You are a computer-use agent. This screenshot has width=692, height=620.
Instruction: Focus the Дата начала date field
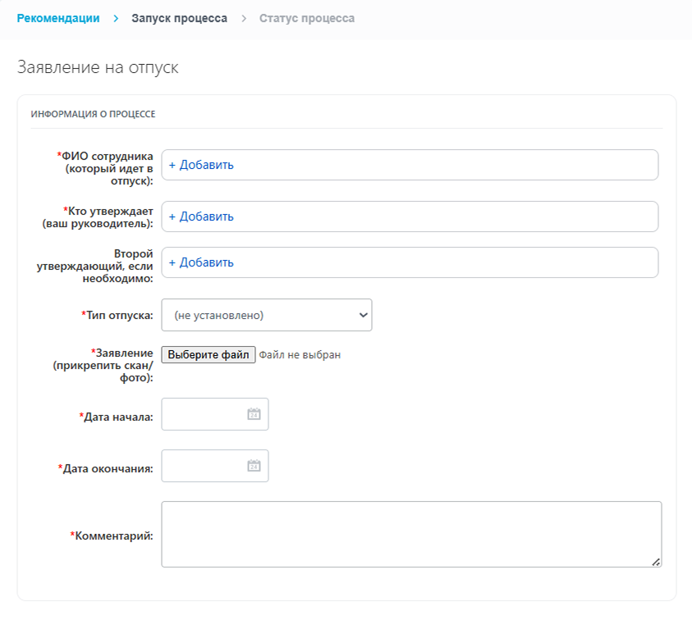coord(205,414)
